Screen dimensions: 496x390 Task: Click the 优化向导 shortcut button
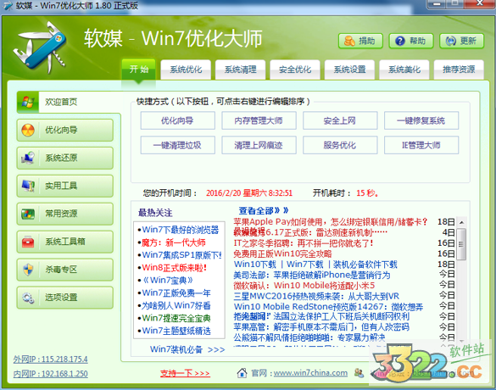[x=178, y=120]
